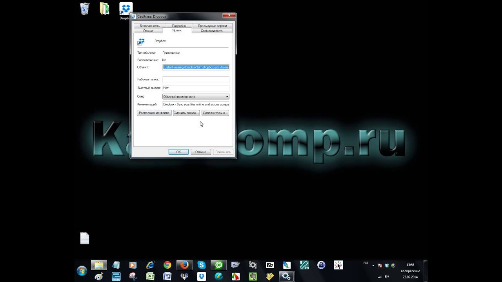This screenshot has height=282, width=502.
Task: Click the Приложение object type text
Action: (x=171, y=53)
